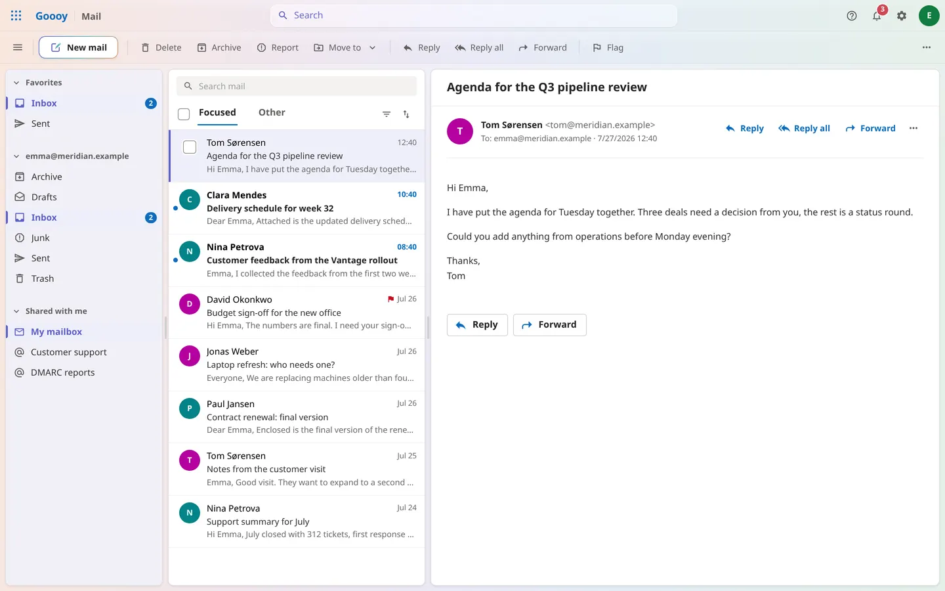Screen dimensions: 945x591
Task: Open Inbox under Favorites
Action: click(84, 103)
